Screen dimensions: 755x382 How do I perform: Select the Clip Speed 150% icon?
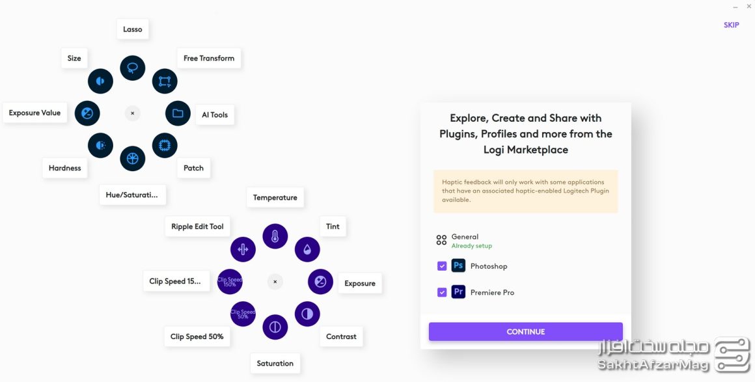(x=230, y=282)
